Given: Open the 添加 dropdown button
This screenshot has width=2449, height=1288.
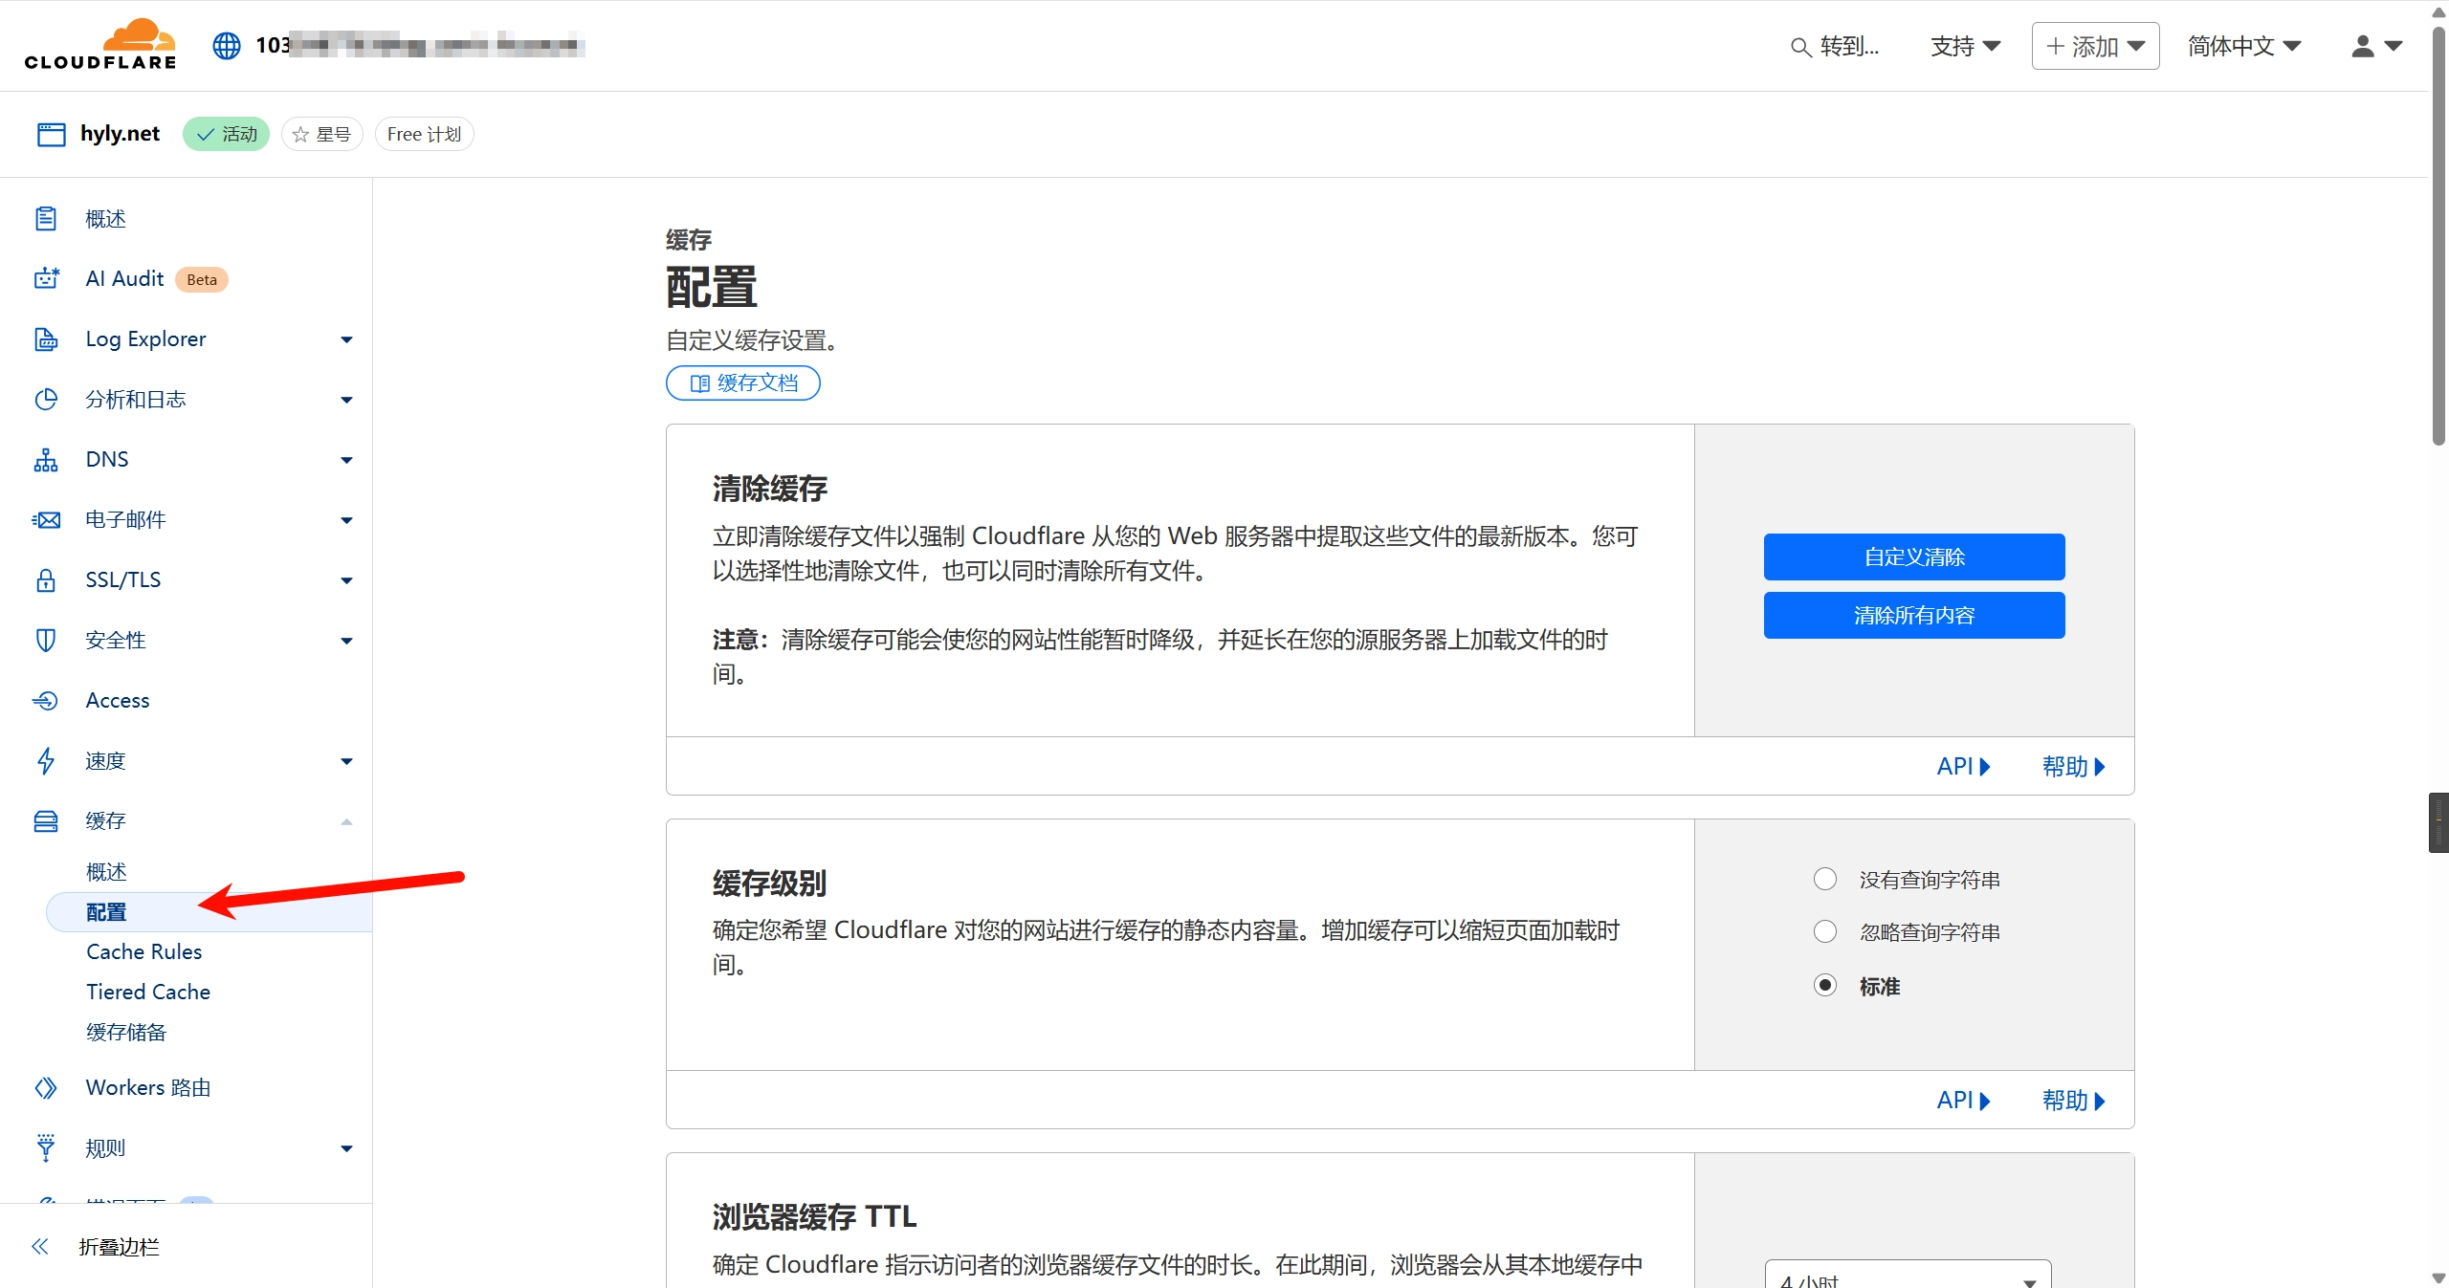Looking at the screenshot, I should (x=2095, y=46).
